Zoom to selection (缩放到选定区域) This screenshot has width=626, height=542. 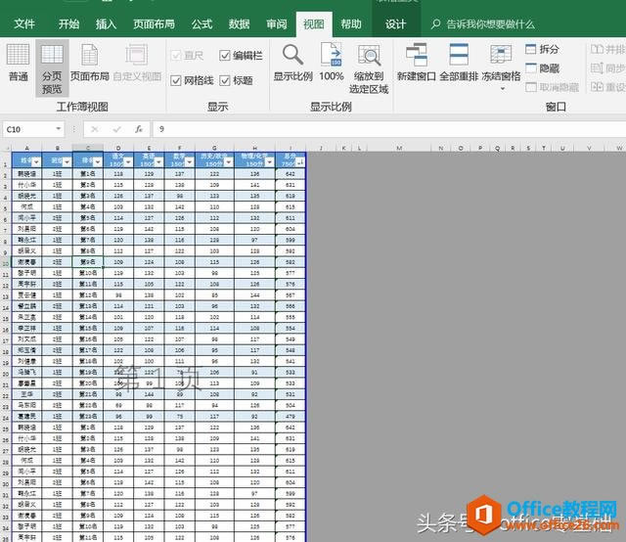coord(369,68)
